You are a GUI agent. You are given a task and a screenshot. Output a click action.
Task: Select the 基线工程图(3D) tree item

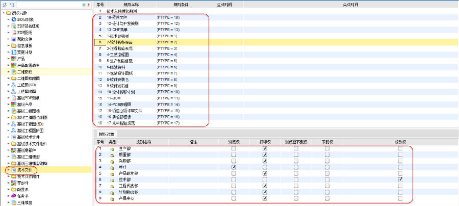[x=31, y=124]
